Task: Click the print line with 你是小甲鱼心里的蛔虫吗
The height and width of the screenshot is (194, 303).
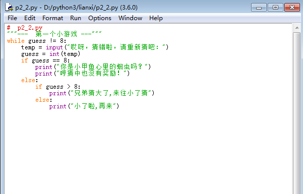Action: click(x=93, y=67)
